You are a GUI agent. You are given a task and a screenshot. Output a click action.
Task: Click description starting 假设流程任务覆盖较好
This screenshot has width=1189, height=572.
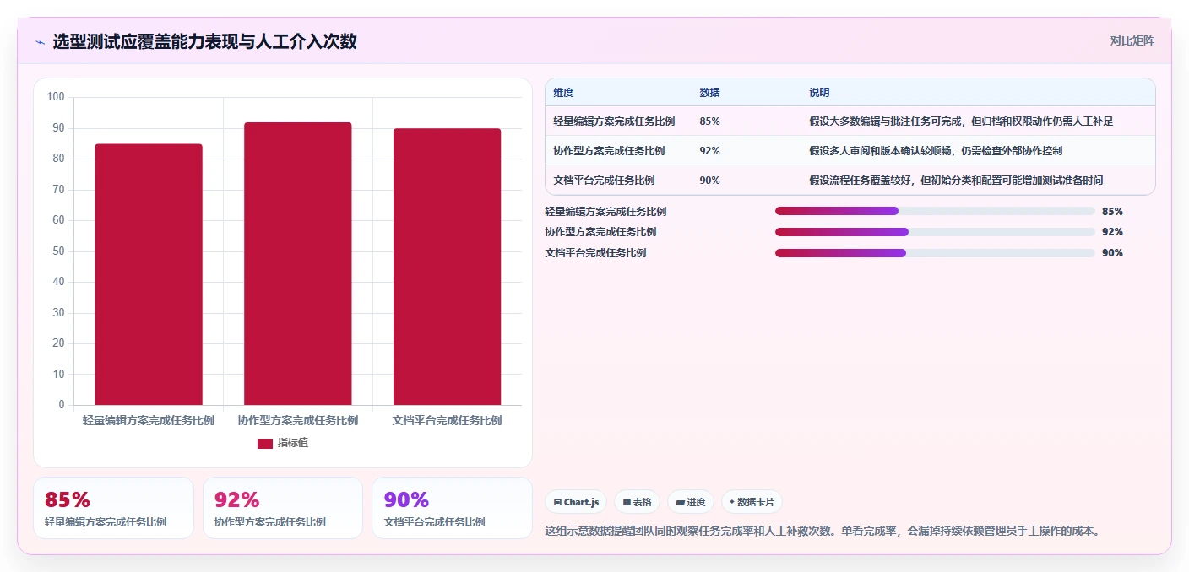pos(956,181)
